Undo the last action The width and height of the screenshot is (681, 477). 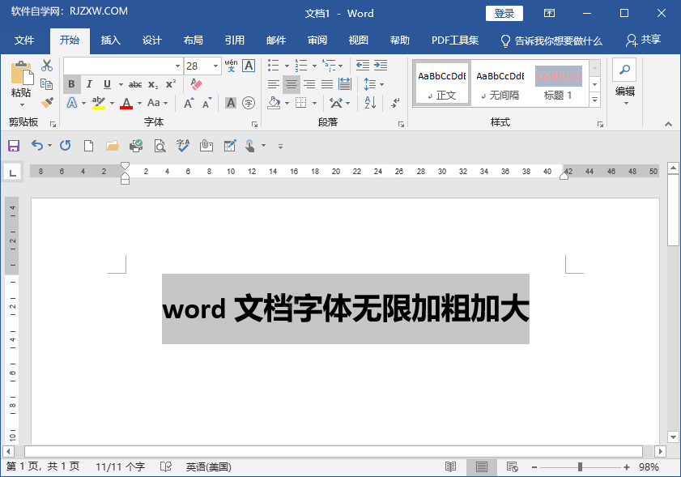[x=36, y=147]
